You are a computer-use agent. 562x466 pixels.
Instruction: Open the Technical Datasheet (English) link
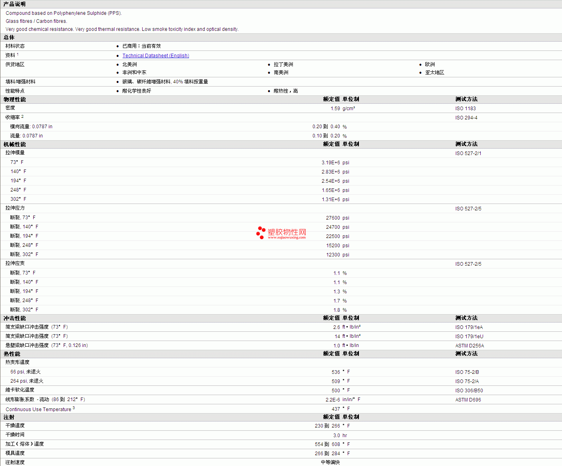pyautogui.click(x=155, y=56)
